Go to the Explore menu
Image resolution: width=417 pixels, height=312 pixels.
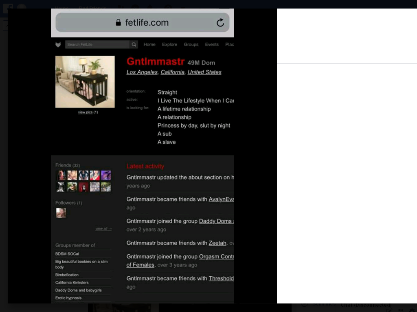click(170, 44)
